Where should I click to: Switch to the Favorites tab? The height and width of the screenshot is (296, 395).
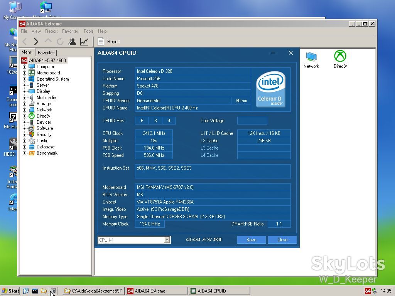(46, 52)
